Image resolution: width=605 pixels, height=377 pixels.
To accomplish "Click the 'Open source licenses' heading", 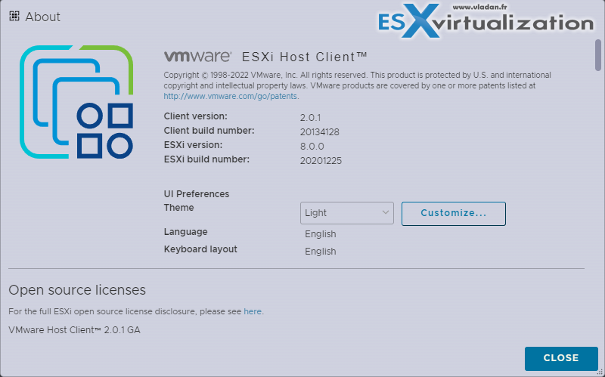I will (77, 290).
